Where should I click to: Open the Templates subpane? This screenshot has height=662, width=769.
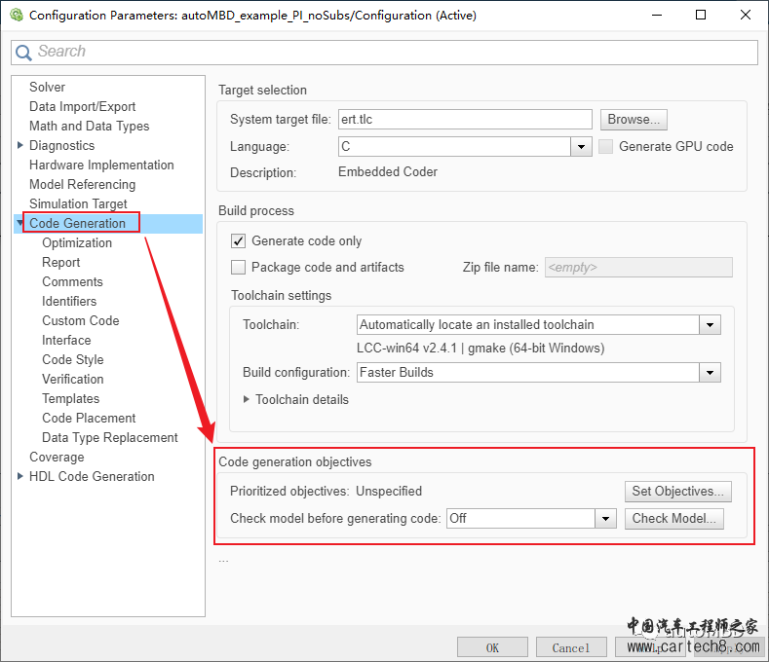click(x=70, y=399)
